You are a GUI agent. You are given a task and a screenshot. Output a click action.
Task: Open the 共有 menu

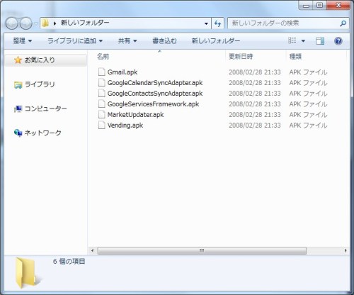[127, 41]
